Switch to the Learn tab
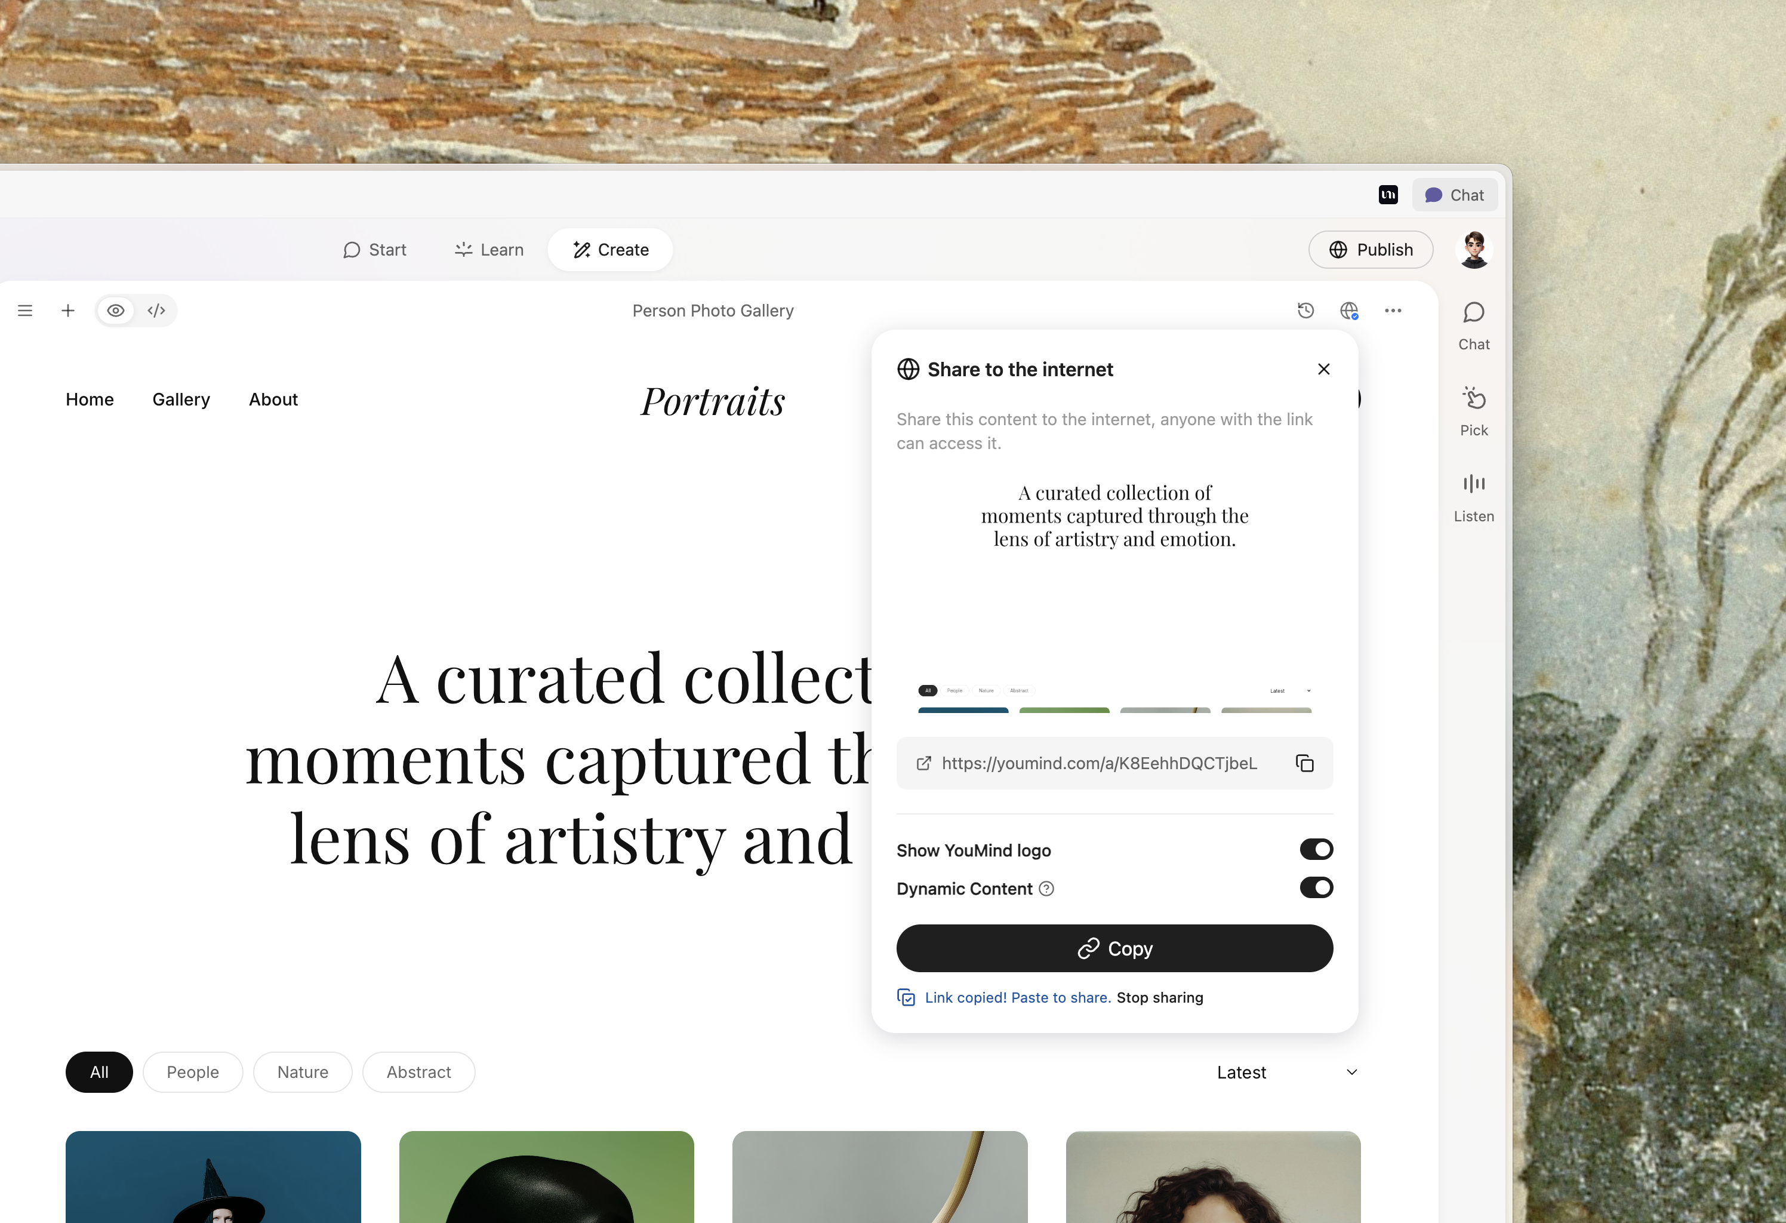 pos(489,250)
